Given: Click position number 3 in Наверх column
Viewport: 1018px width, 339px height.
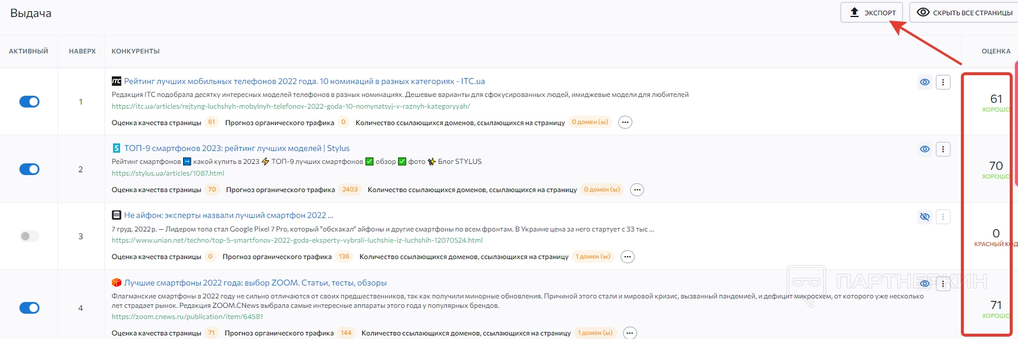Looking at the screenshot, I should 81,236.
